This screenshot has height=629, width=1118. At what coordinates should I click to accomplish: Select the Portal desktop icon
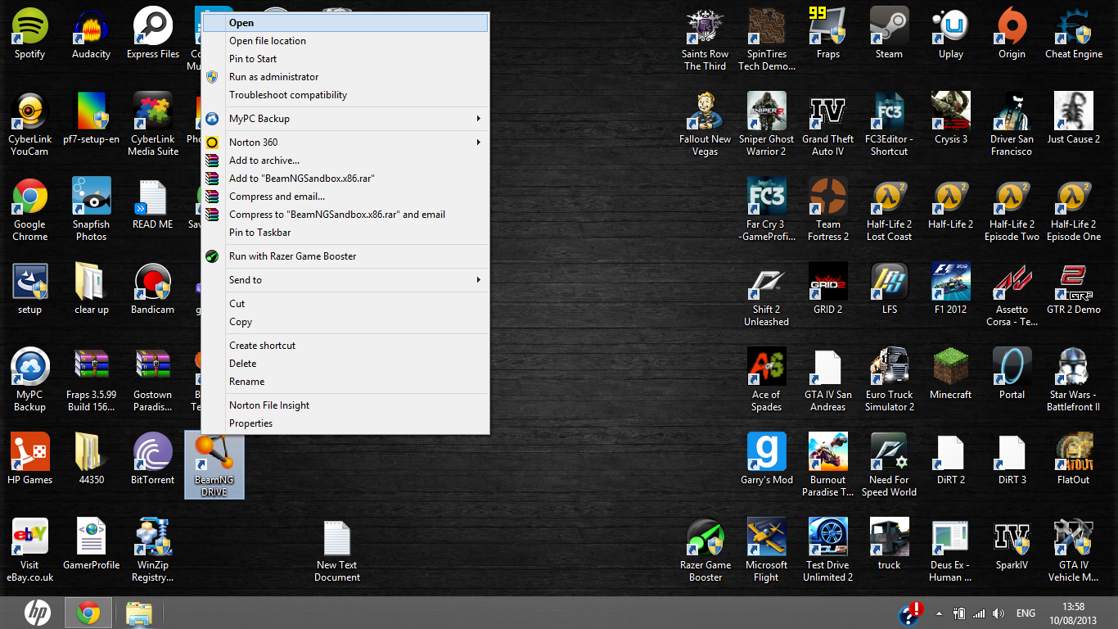click(1012, 374)
